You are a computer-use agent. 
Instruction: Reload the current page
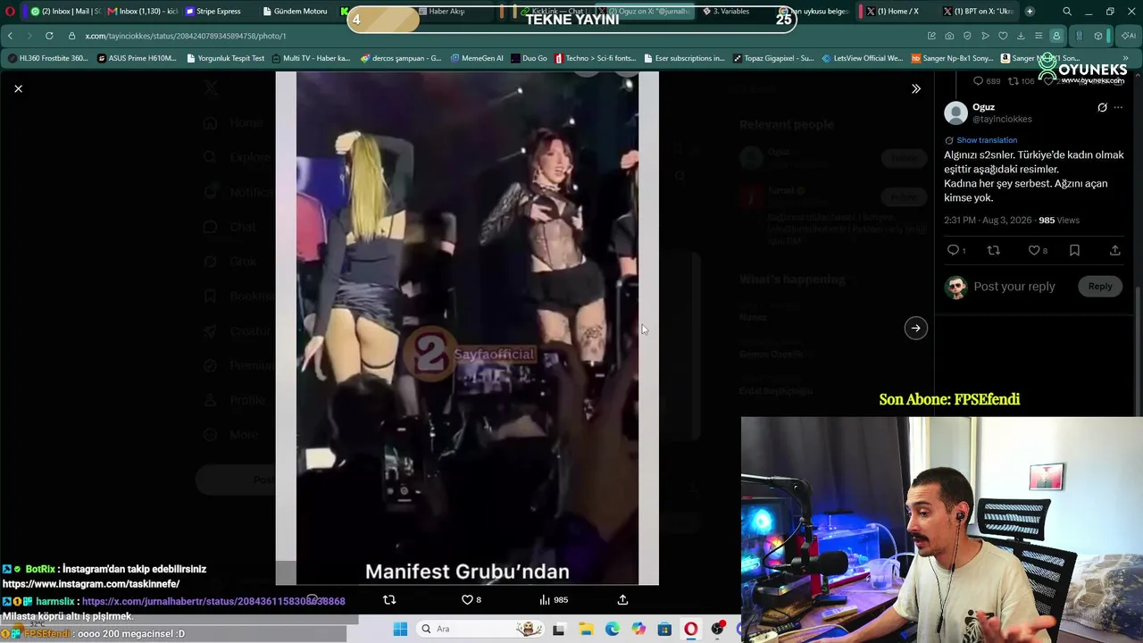pyautogui.click(x=49, y=36)
